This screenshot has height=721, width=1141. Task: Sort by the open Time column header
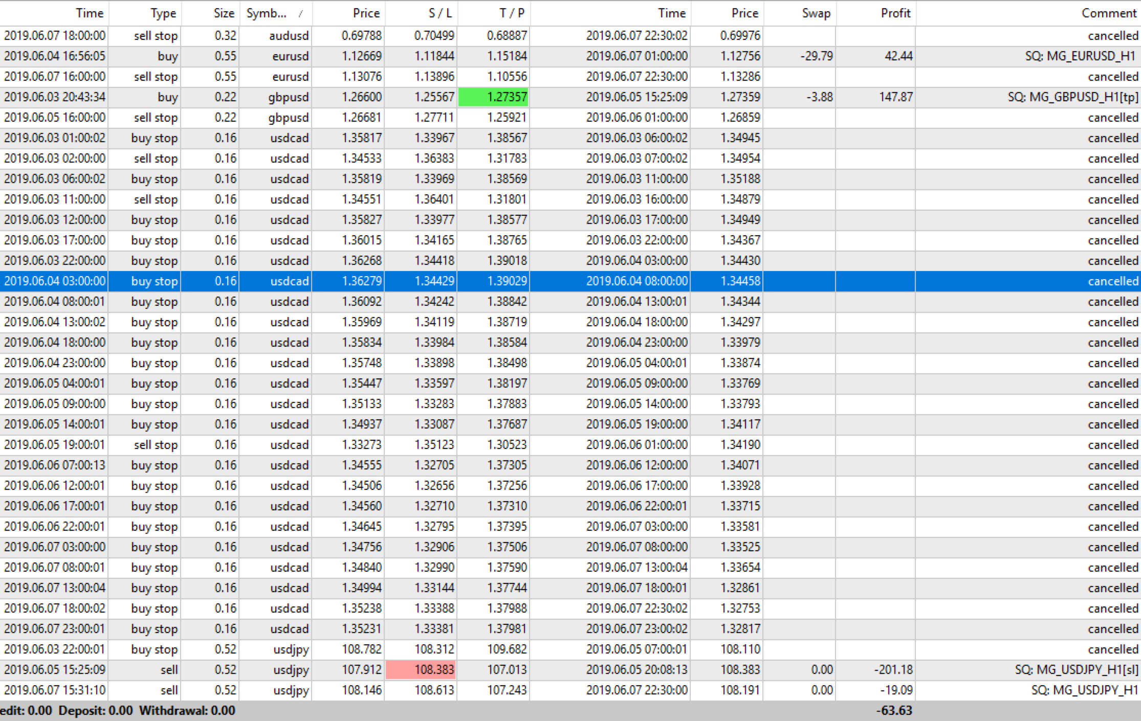[89, 13]
